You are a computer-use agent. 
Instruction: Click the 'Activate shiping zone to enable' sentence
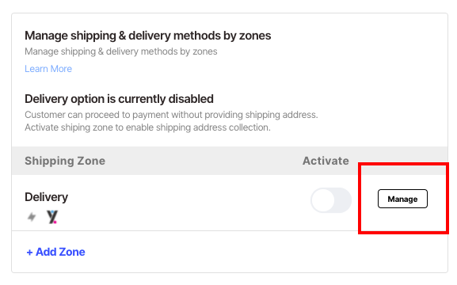(x=147, y=127)
